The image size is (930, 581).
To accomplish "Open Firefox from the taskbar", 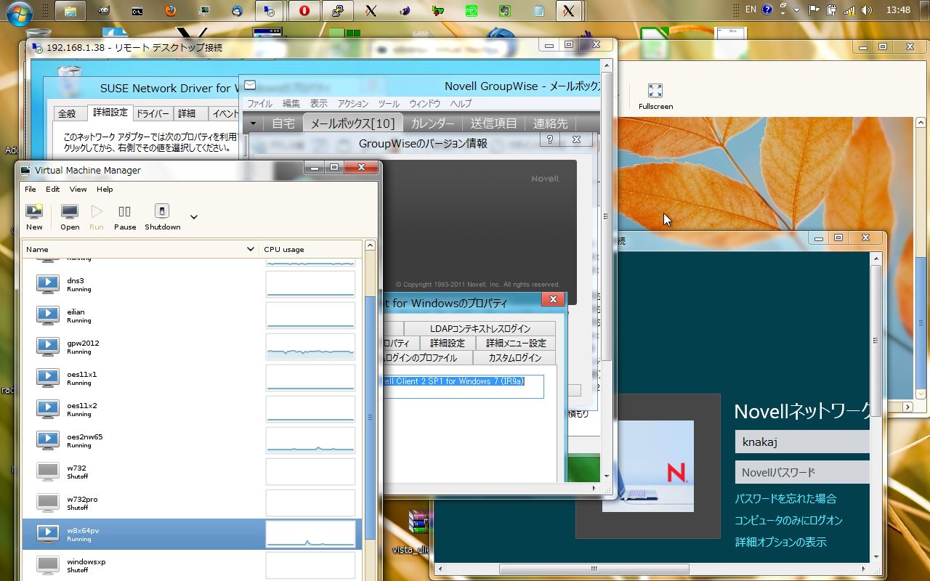I will [171, 10].
